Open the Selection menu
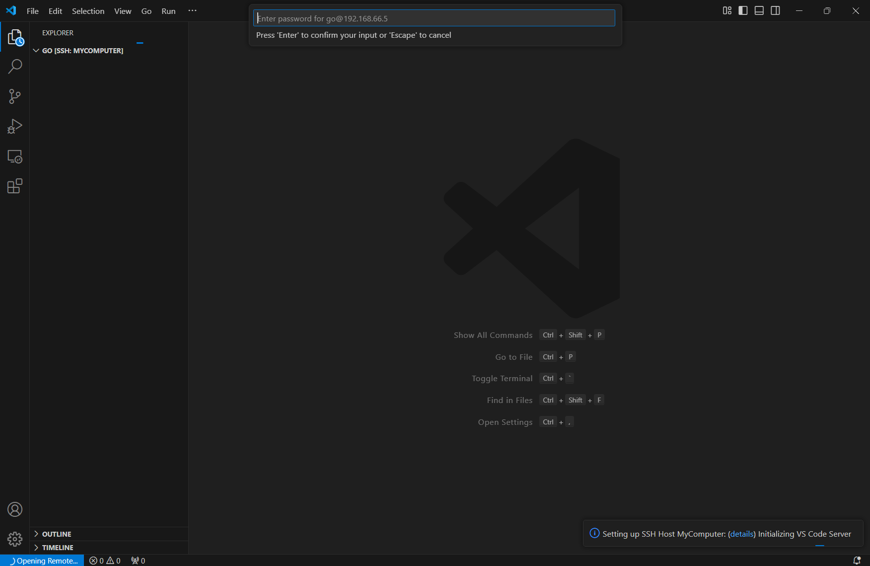Viewport: 870px width, 566px height. [x=88, y=11]
